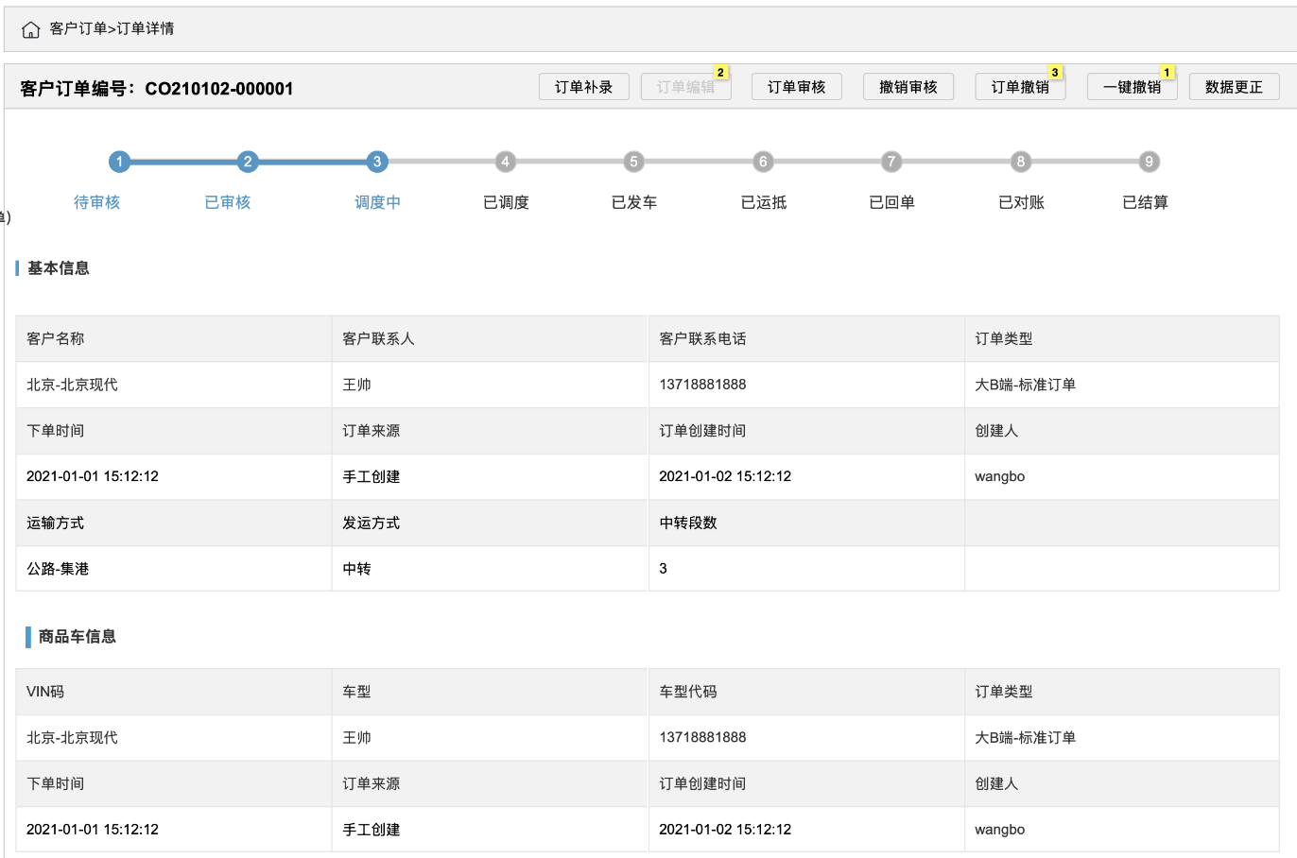Screen dimensions: 1297x858
Task: Click step 8 circle 已对账
Action: (1020, 162)
